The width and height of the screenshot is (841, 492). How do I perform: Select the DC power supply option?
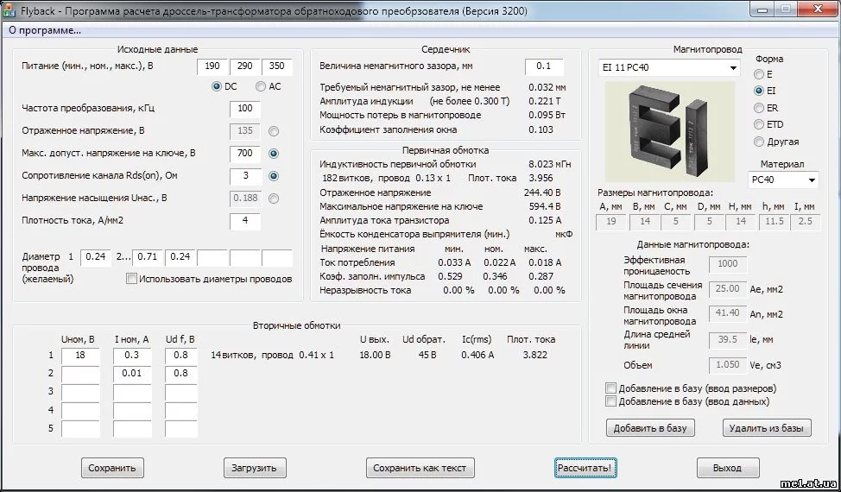click(217, 86)
